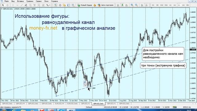This screenshot has height=111, width=197.
Task: Click the C: 1.50480 status value
Action: (x=156, y=107)
